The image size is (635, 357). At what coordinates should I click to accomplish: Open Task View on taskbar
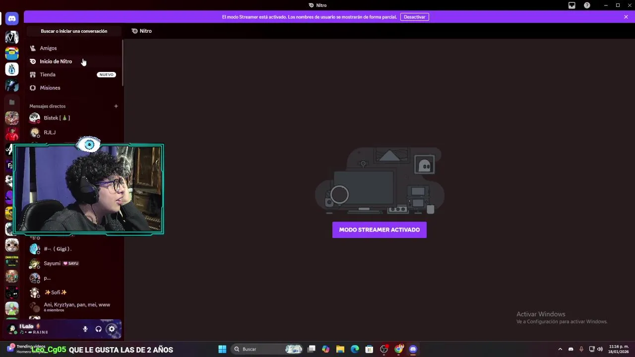point(312,349)
